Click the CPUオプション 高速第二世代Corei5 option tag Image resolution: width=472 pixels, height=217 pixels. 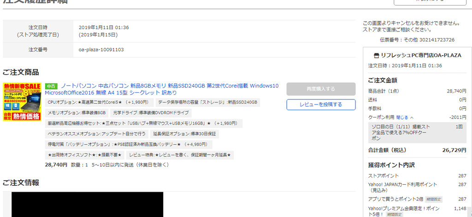point(99,103)
